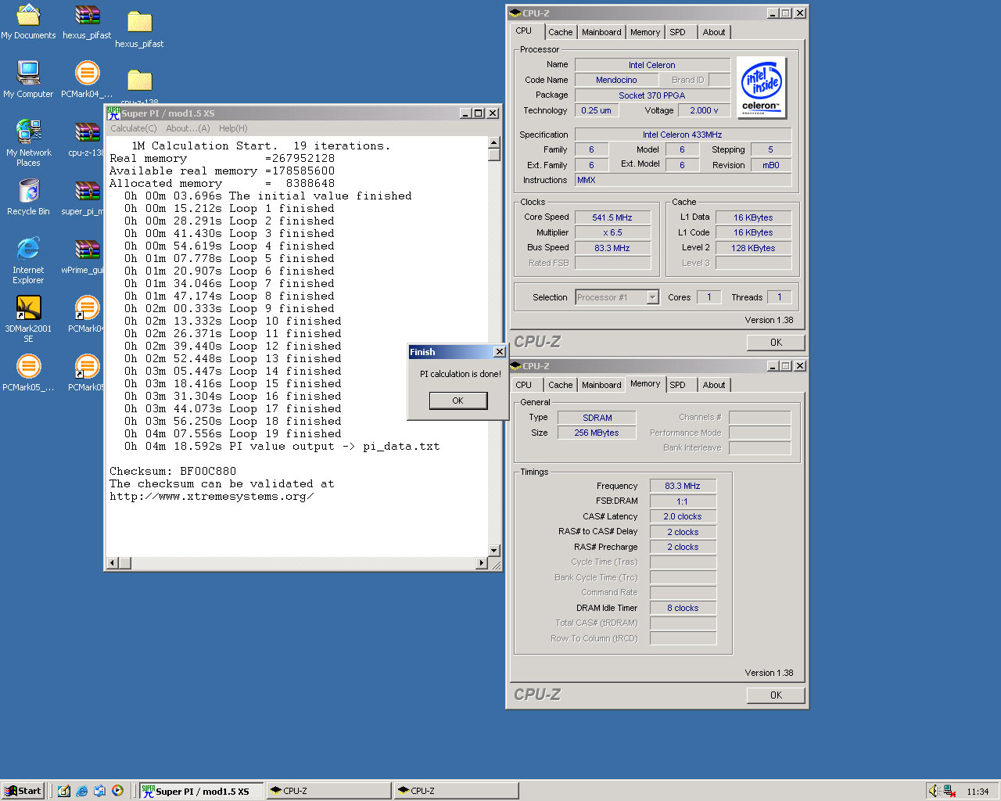This screenshot has height=801, width=1001.
Task: Open Mainboard tab in CPU-Z memory window
Action: click(601, 385)
